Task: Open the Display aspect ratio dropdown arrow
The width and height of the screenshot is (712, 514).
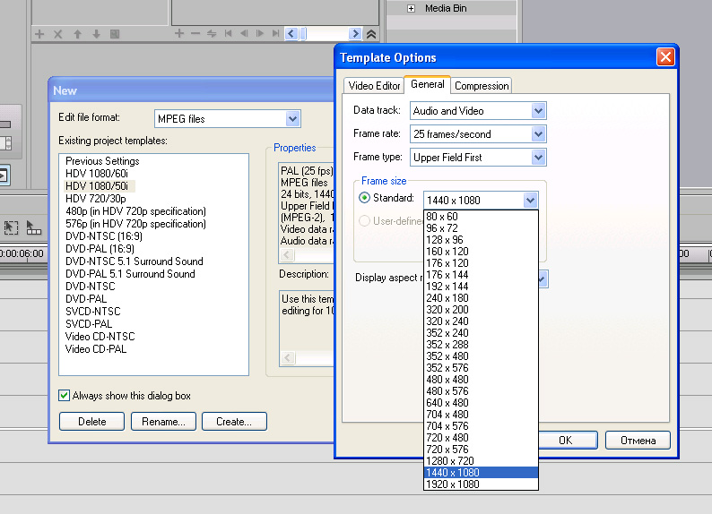Action: point(543,279)
